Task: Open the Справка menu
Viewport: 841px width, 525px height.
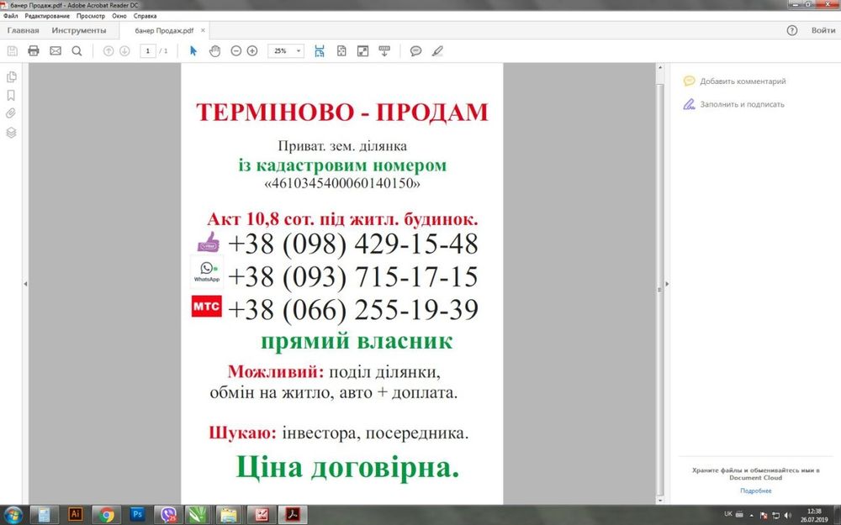Action: click(145, 16)
